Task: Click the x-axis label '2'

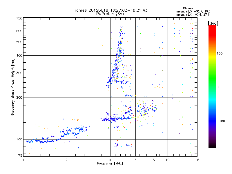Action: coord(67,160)
